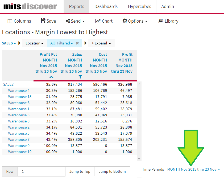Open the SALES total row link

(9, 84)
